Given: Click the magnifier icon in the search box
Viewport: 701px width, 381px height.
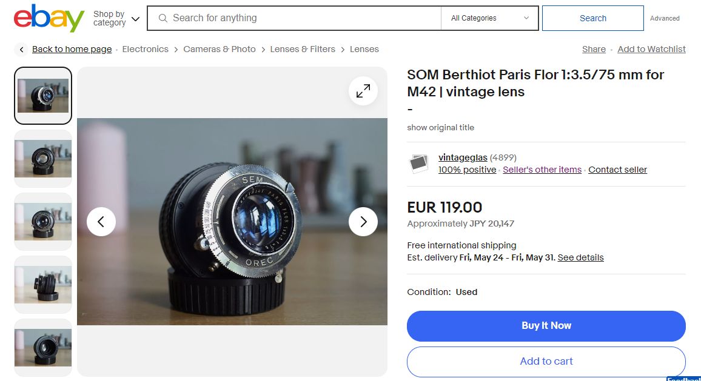Looking at the screenshot, I should click(163, 18).
